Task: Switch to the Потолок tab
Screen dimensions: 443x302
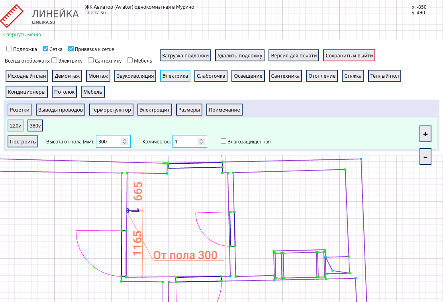Action: 65,92
